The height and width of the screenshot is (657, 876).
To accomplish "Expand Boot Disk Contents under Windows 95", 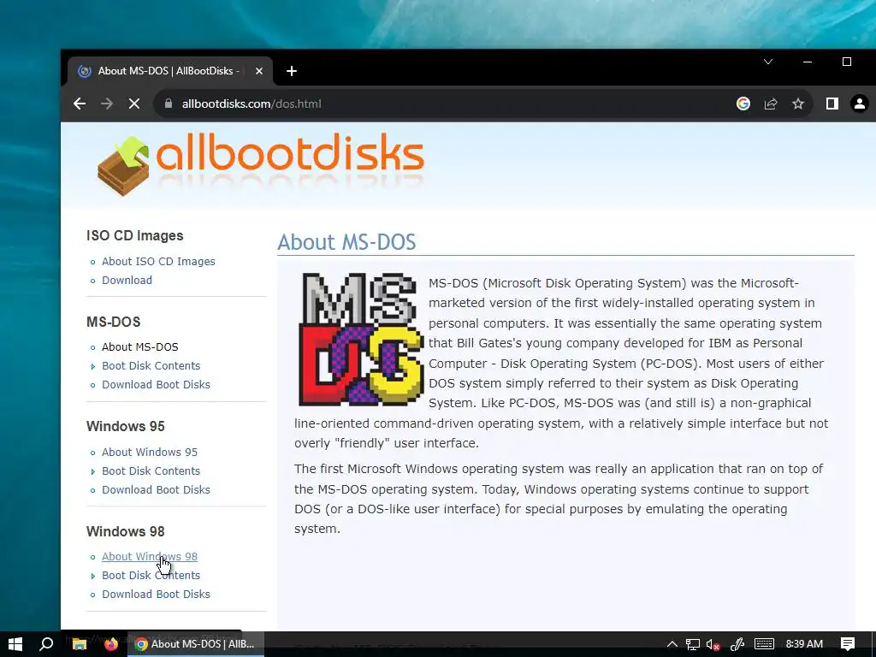I will (x=151, y=471).
